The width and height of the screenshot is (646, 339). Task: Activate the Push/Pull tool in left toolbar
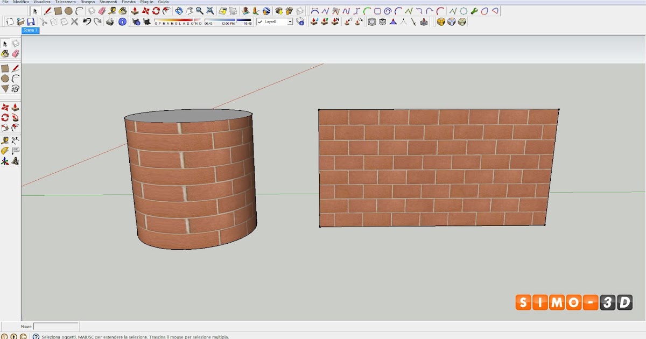(x=15, y=107)
